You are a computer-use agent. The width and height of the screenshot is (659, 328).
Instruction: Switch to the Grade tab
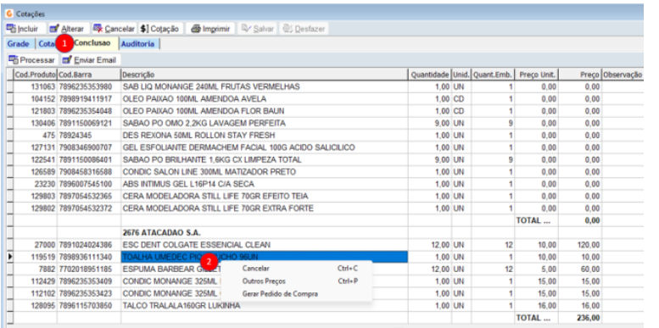pyautogui.click(x=18, y=44)
